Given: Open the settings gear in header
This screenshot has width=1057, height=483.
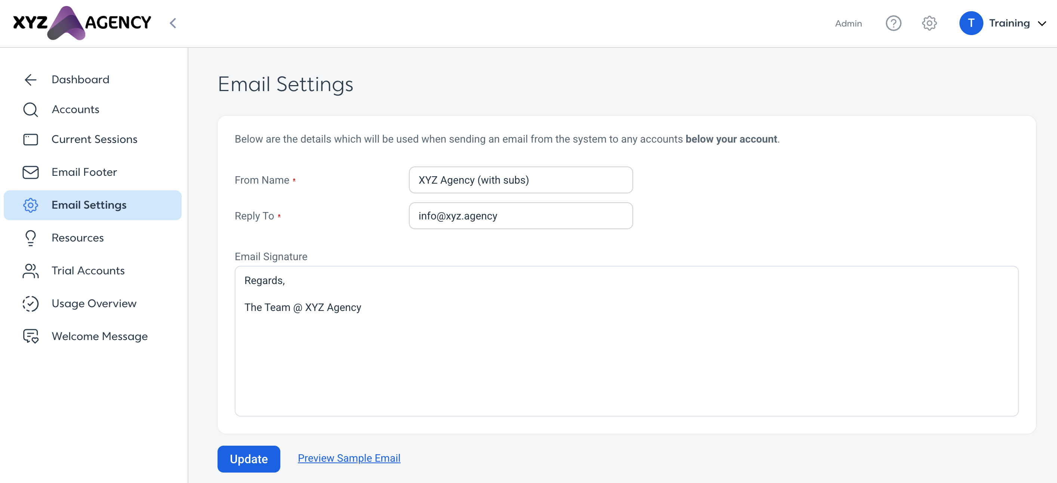Looking at the screenshot, I should [x=930, y=24].
